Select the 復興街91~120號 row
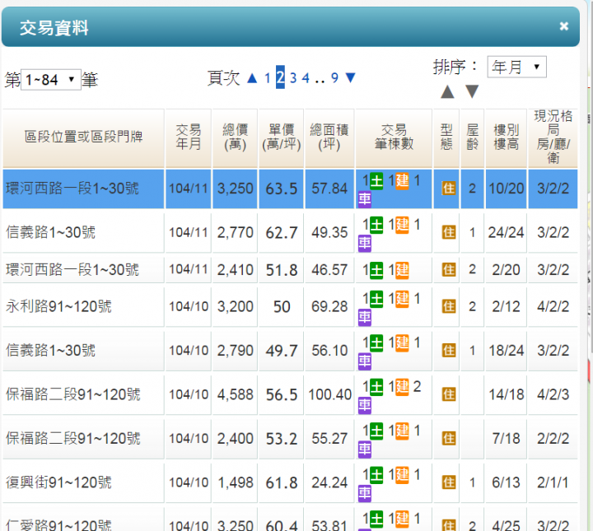593x531 pixels. coord(290,482)
